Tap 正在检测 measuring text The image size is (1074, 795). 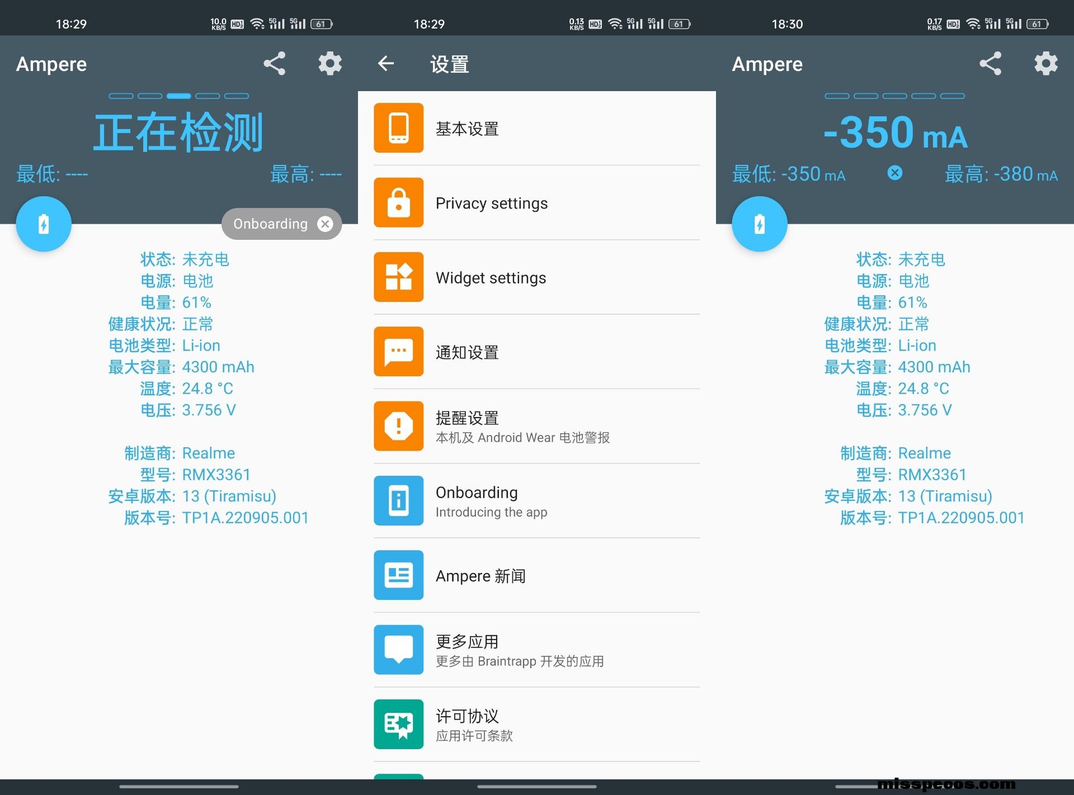pyautogui.click(x=178, y=132)
